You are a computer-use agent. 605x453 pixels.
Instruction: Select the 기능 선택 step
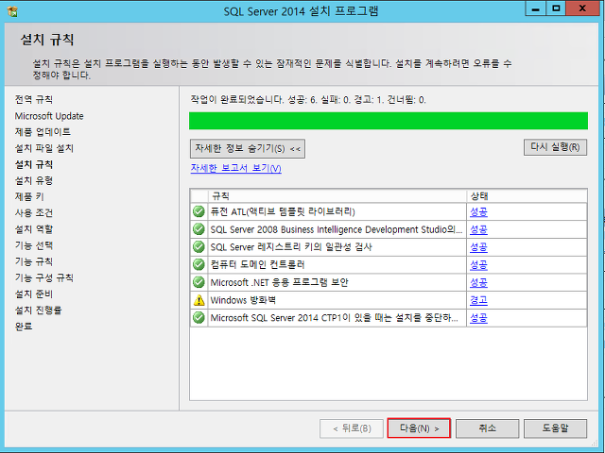pos(34,245)
